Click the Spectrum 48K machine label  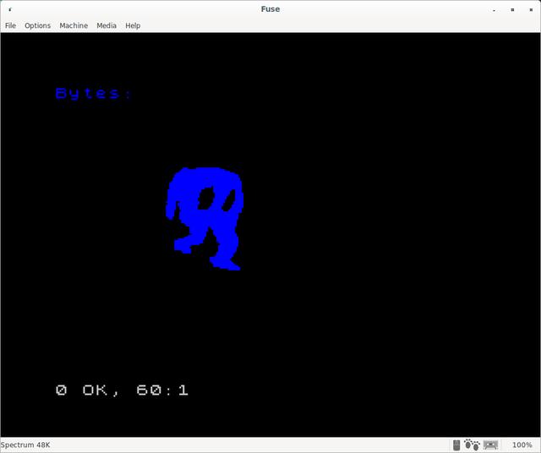[25, 445]
